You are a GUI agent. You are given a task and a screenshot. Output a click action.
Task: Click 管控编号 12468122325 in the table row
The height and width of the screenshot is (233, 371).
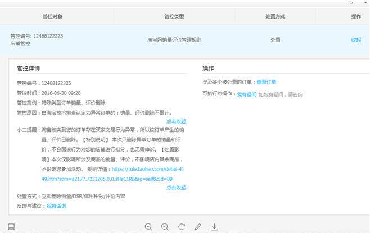tap(37, 36)
